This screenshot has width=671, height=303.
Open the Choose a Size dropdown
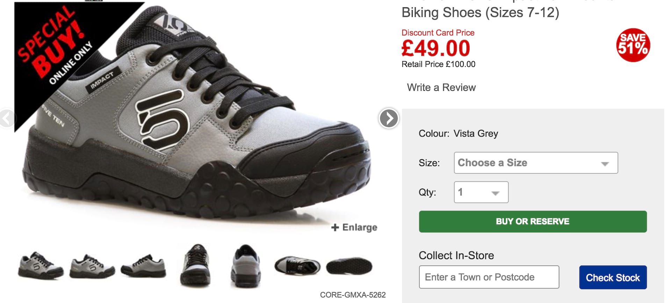[x=536, y=163]
